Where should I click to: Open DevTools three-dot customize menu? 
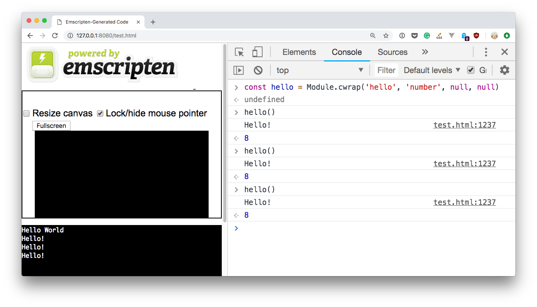tap(486, 52)
